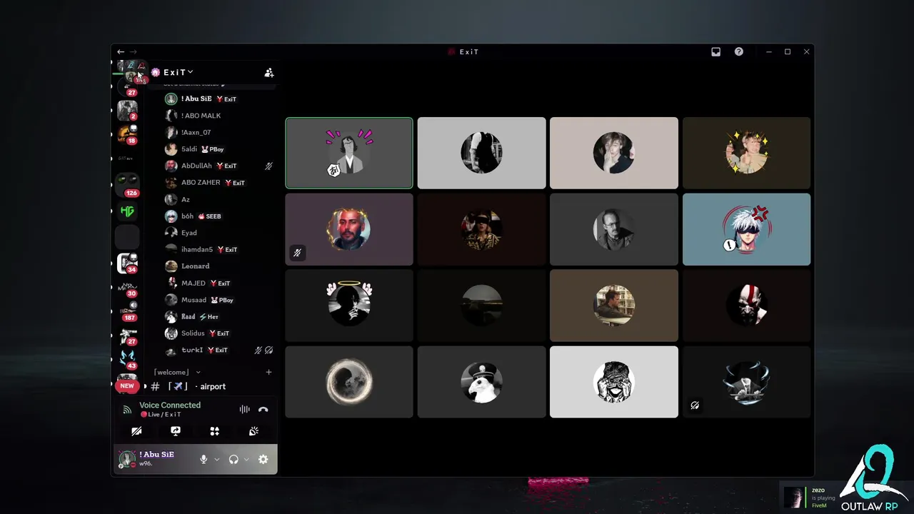Open the Discord inbox icon in title bar
The width and height of the screenshot is (914, 514).
click(x=715, y=51)
